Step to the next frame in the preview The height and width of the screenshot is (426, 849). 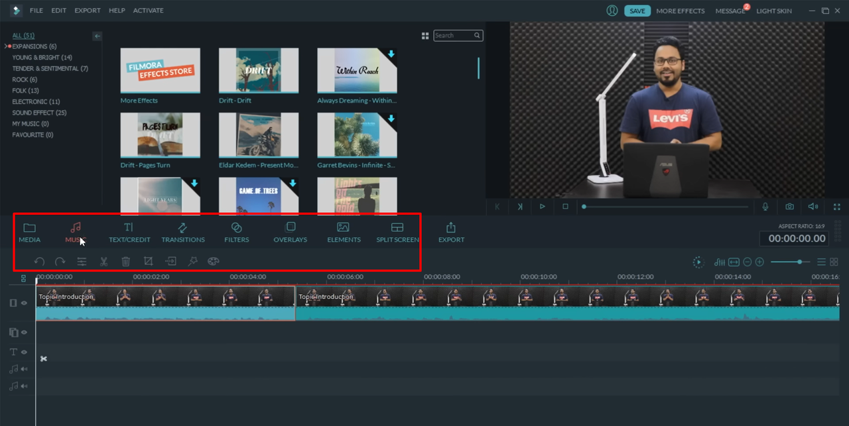pos(520,207)
